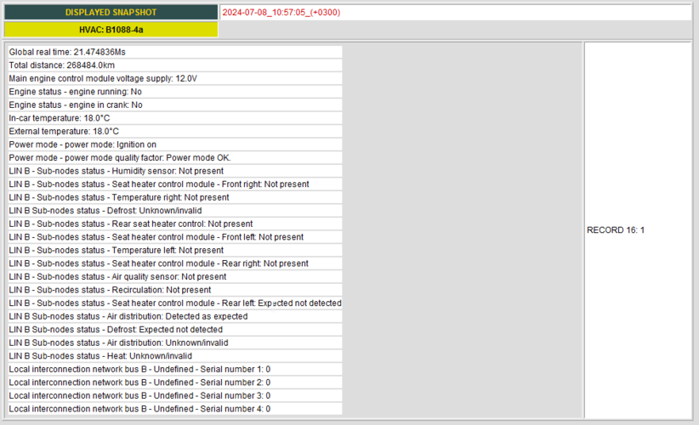Viewport: 699px width, 425px height.
Task: Click Air distribution: Detected as expected row
Action: point(175,316)
